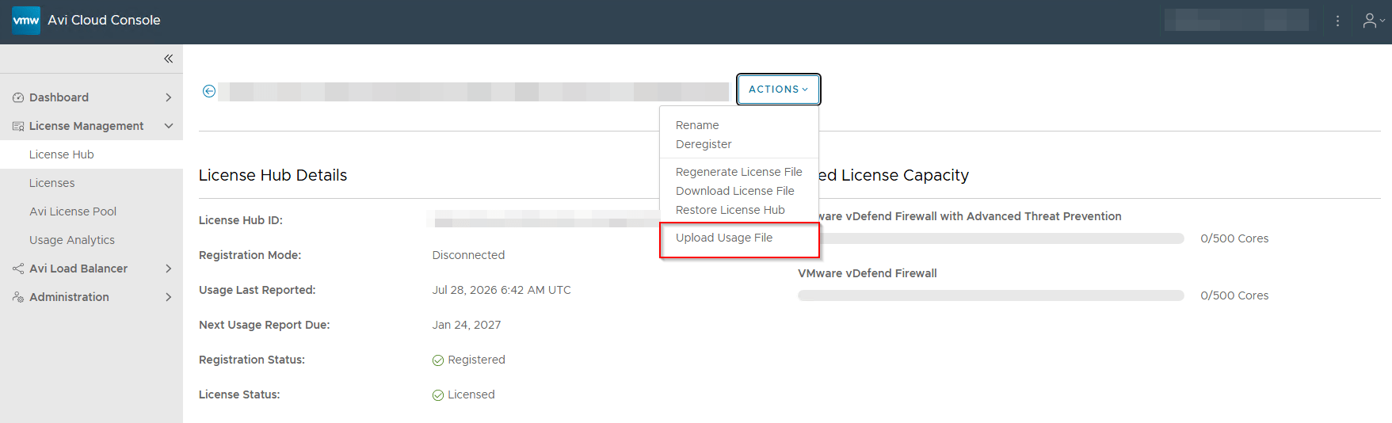
Task: Click the 'Registered' status text
Action: click(x=476, y=360)
